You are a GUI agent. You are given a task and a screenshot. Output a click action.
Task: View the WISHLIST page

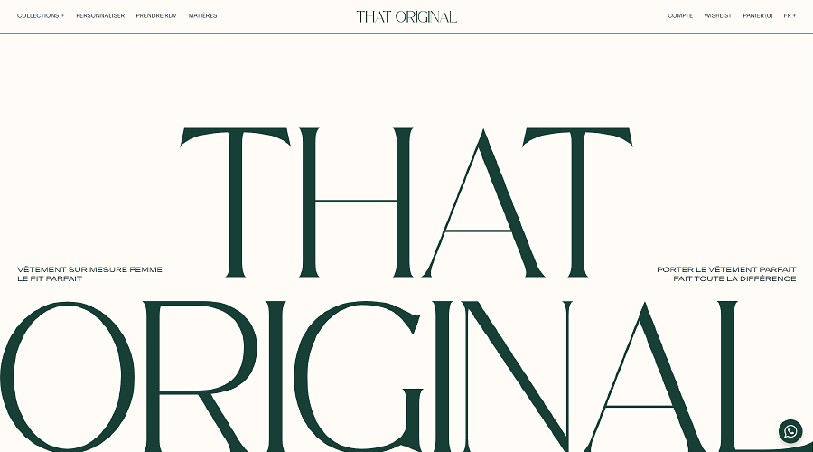(x=717, y=15)
